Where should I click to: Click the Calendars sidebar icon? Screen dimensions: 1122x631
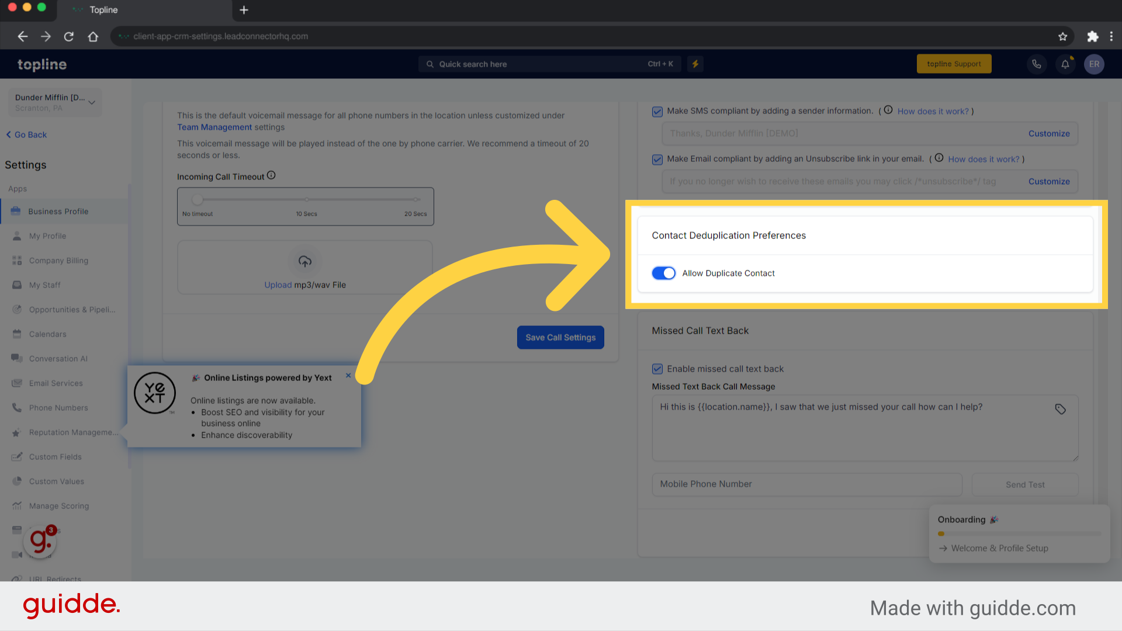click(16, 334)
